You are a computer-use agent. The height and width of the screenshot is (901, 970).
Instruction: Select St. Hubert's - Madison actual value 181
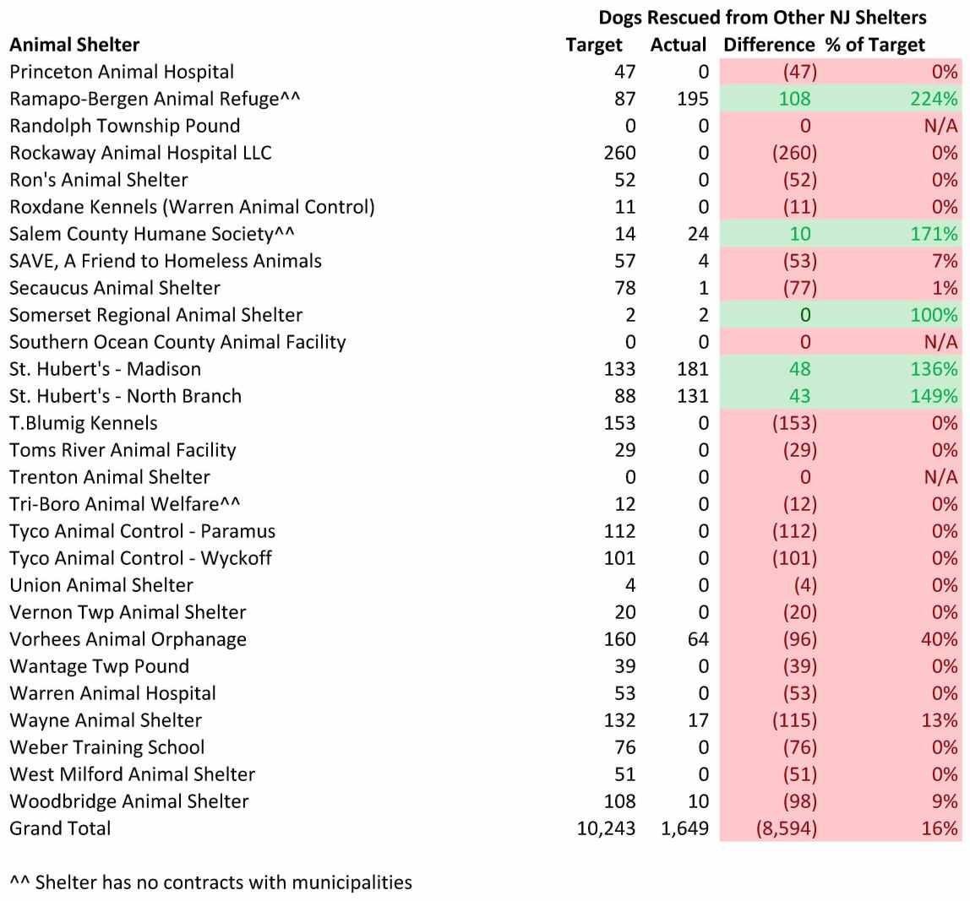coord(693,369)
